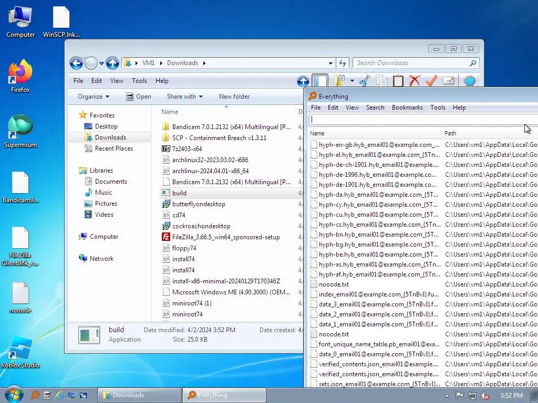Select Recent Places in navigation pane

pos(113,149)
